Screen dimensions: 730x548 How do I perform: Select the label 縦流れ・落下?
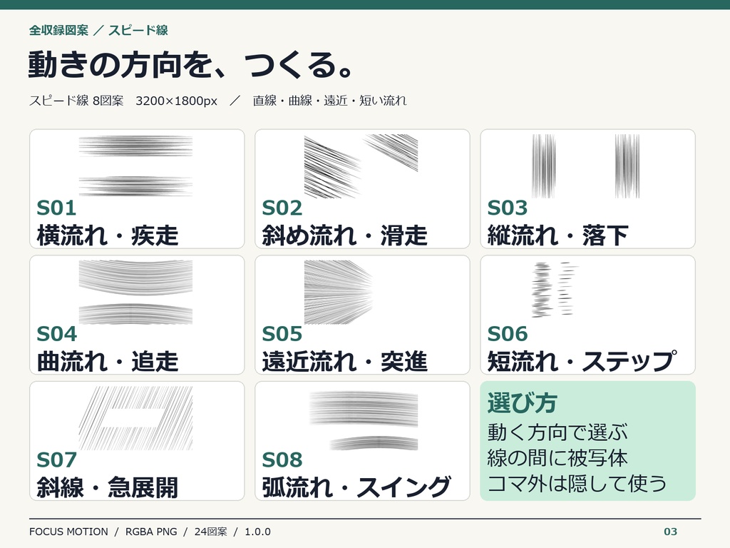[558, 235]
